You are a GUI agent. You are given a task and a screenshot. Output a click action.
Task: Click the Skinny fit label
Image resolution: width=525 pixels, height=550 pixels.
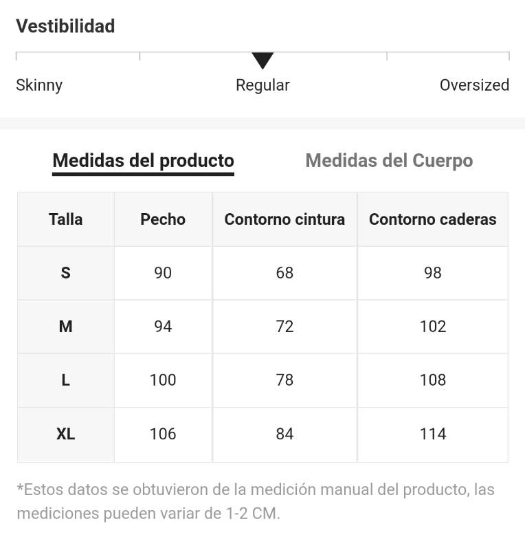[x=39, y=85]
